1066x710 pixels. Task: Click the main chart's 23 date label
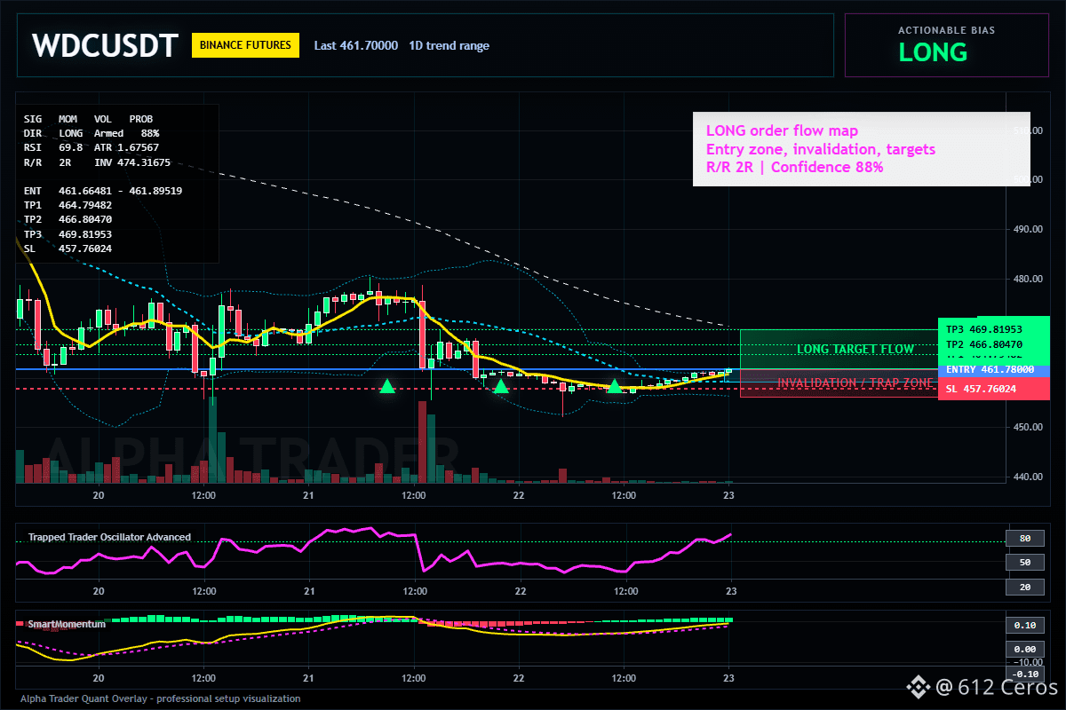(x=730, y=496)
